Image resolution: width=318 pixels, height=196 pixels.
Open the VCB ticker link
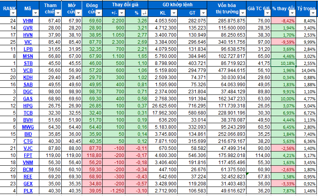pyautogui.click(x=28, y=70)
